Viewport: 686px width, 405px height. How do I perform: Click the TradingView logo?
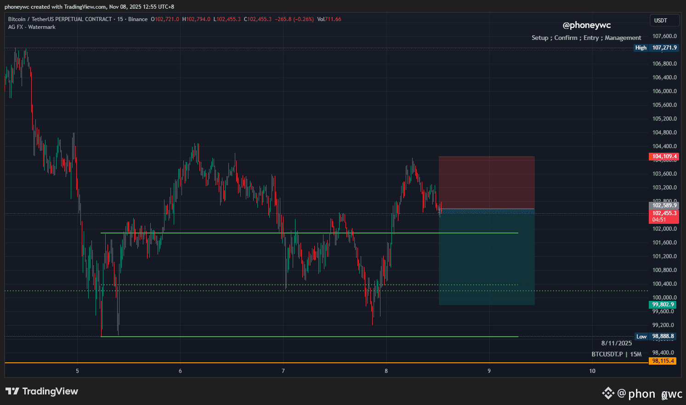coord(42,391)
